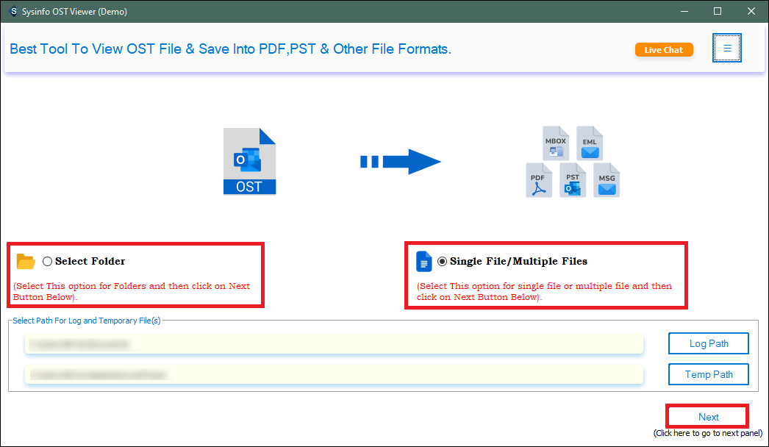Click the MSG format icon
The width and height of the screenshot is (769, 447).
pyautogui.click(x=607, y=180)
